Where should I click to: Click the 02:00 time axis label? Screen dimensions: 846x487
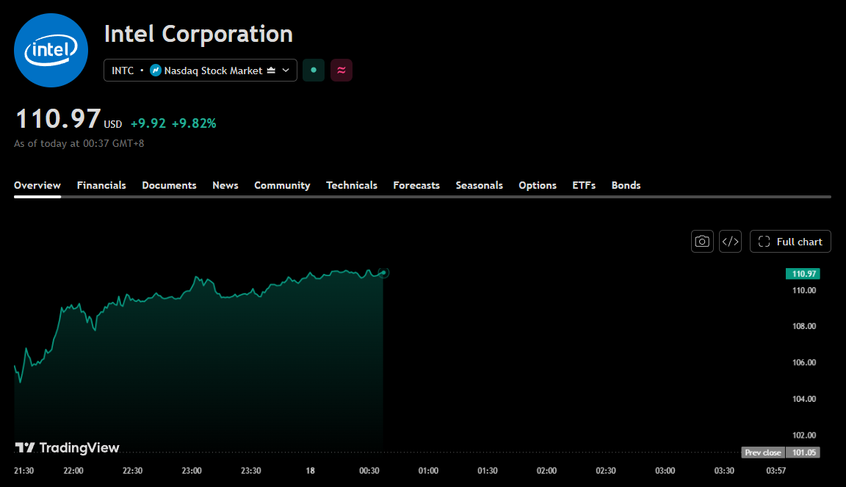(546, 471)
